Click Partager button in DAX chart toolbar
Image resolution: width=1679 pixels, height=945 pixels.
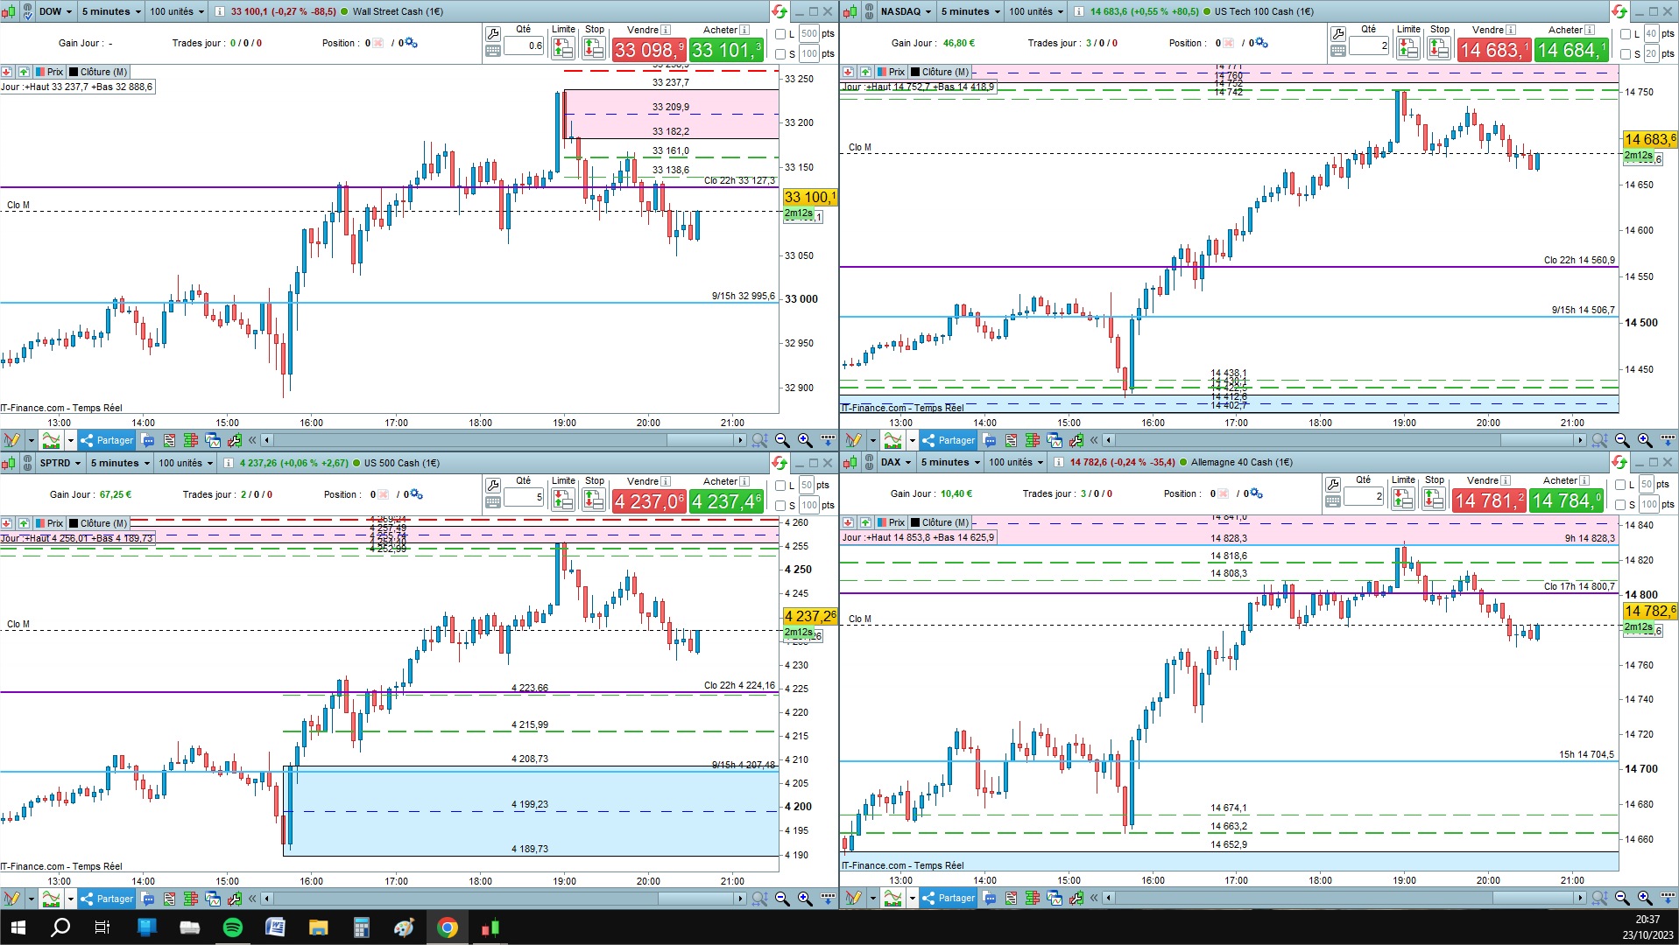point(949,898)
